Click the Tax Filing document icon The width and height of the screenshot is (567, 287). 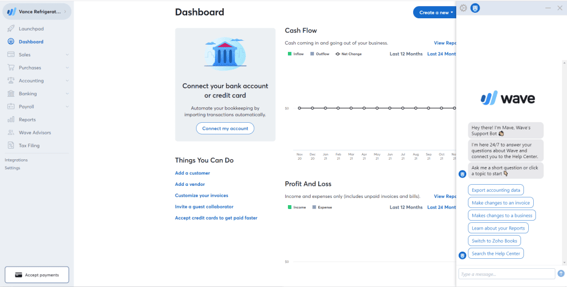[x=11, y=145]
